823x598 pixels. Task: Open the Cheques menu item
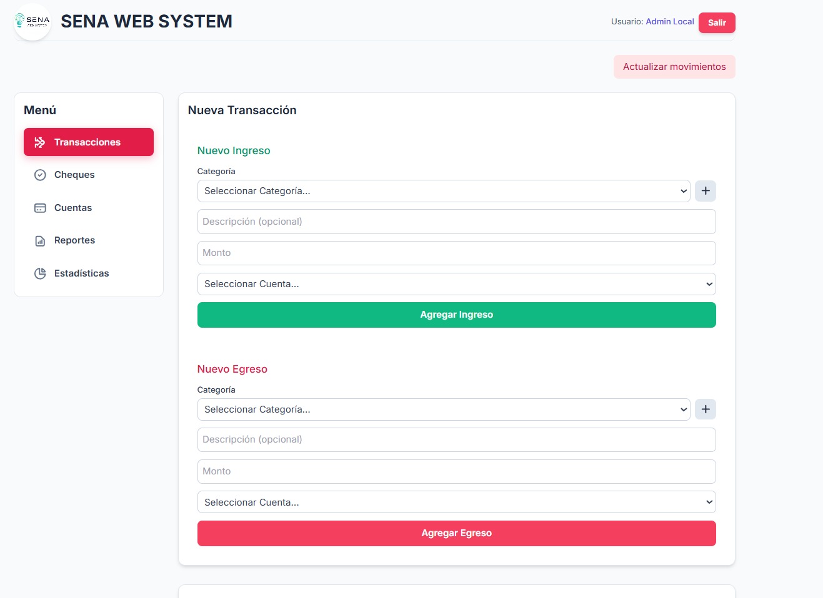click(x=74, y=175)
